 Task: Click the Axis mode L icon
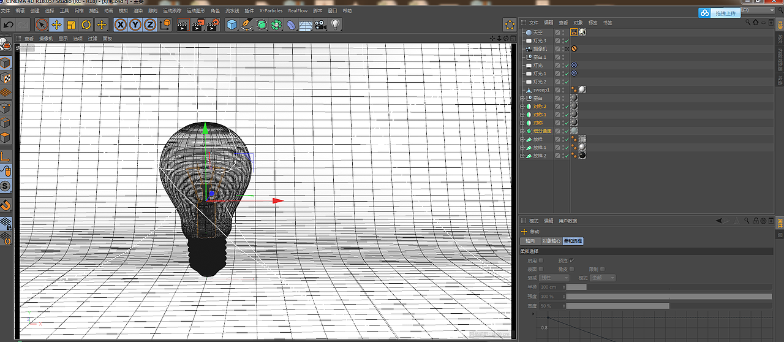[x=6, y=157]
